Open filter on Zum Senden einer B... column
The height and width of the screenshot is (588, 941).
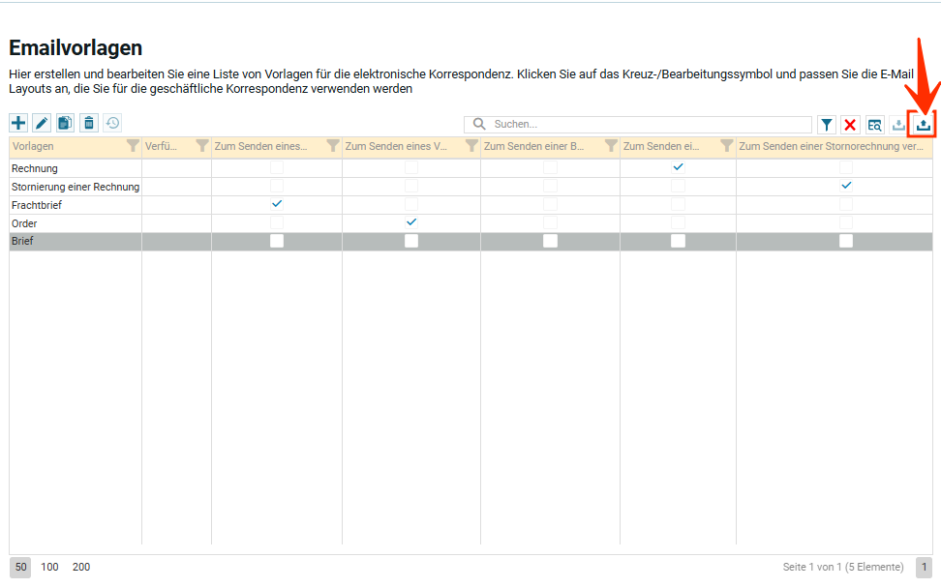pos(611,146)
